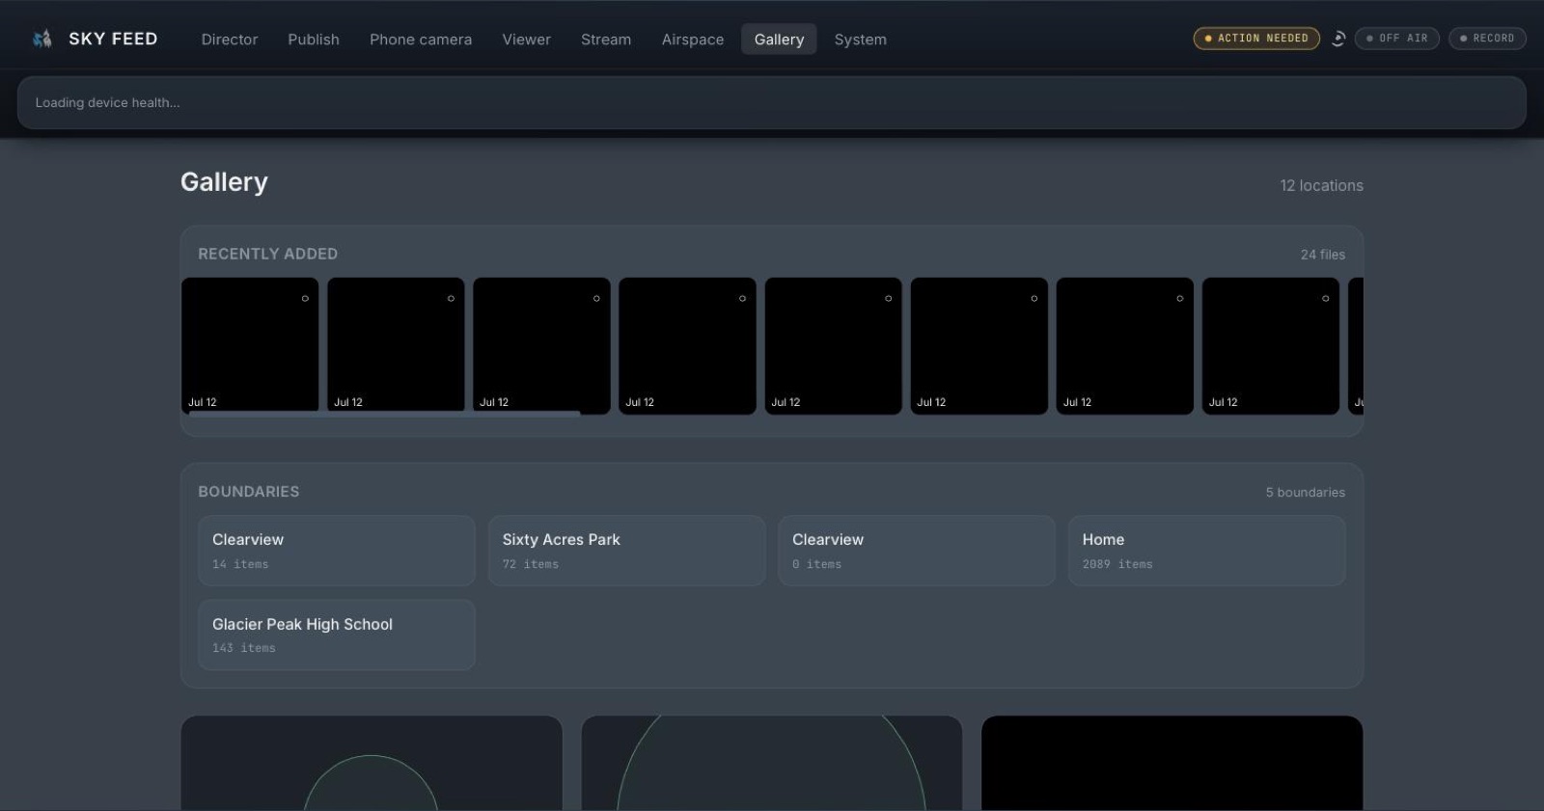1544x811 pixels.
Task: Switch to the Publish tab
Action: tap(314, 40)
